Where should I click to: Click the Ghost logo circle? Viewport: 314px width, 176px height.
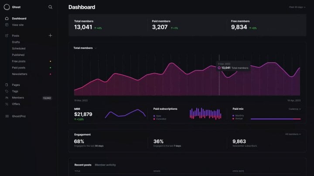7,7
